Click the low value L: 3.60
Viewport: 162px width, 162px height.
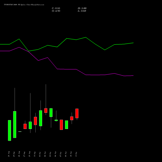coord(82,11)
